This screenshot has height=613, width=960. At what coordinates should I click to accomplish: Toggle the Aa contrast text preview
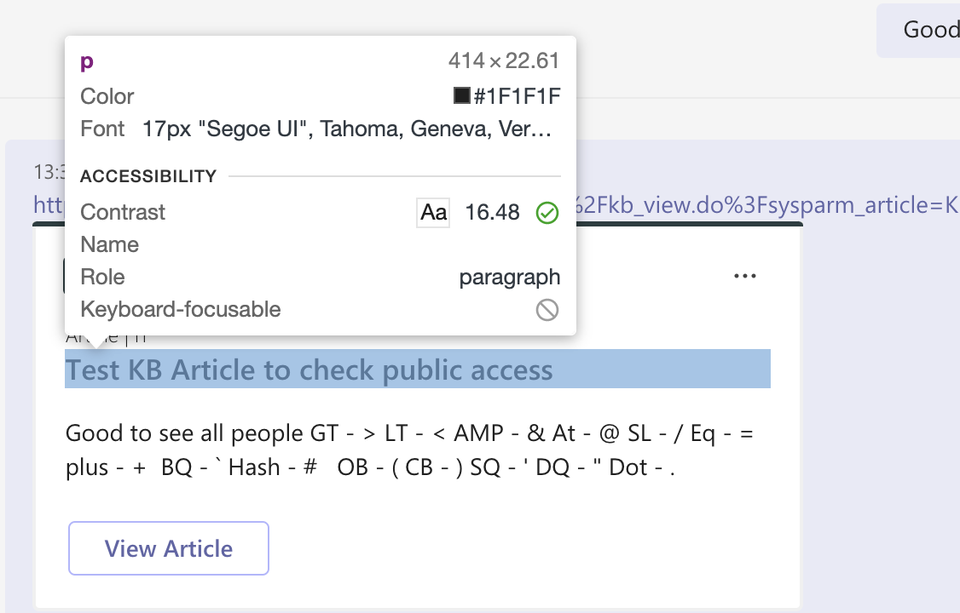(x=432, y=212)
